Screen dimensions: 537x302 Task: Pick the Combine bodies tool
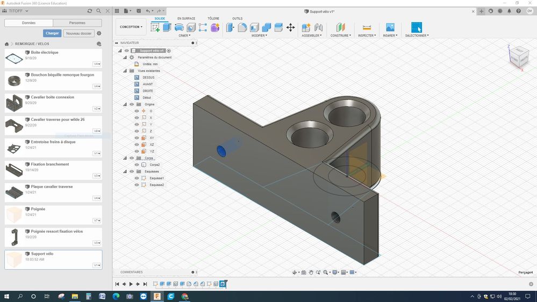pos(267,27)
